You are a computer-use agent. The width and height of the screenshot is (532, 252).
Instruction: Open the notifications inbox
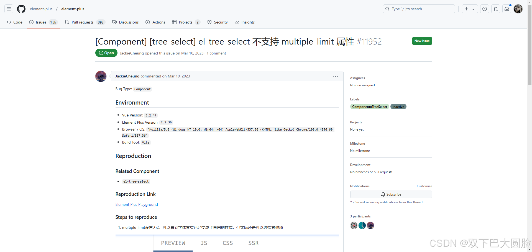tap(507, 9)
